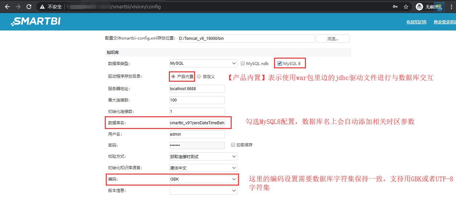Open the 数据库类型 MySQL dropdown
This screenshot has height=198, width=456.
pyautogui.click(x=203, y=63)
